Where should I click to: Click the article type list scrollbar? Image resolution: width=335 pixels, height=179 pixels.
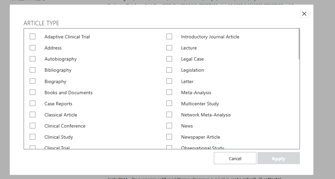pyautogui.click(x=299, y=44)
